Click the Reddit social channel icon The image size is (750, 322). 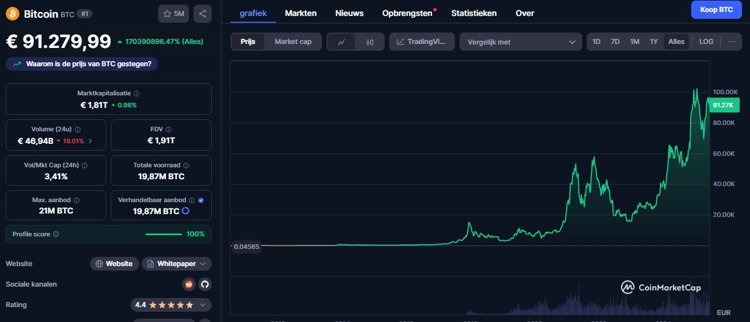pyautogui.click(x=188, y=284)
